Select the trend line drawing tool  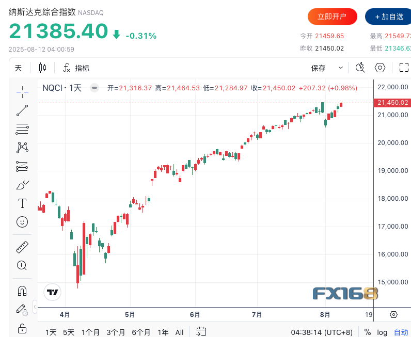click(x=22, y=110)
